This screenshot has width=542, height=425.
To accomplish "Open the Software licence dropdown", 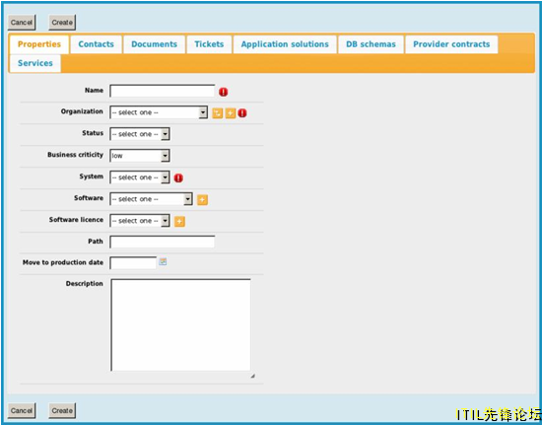I will [x=140, y=221].
